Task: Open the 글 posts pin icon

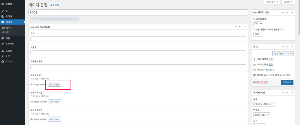Action: pos(2,11)
